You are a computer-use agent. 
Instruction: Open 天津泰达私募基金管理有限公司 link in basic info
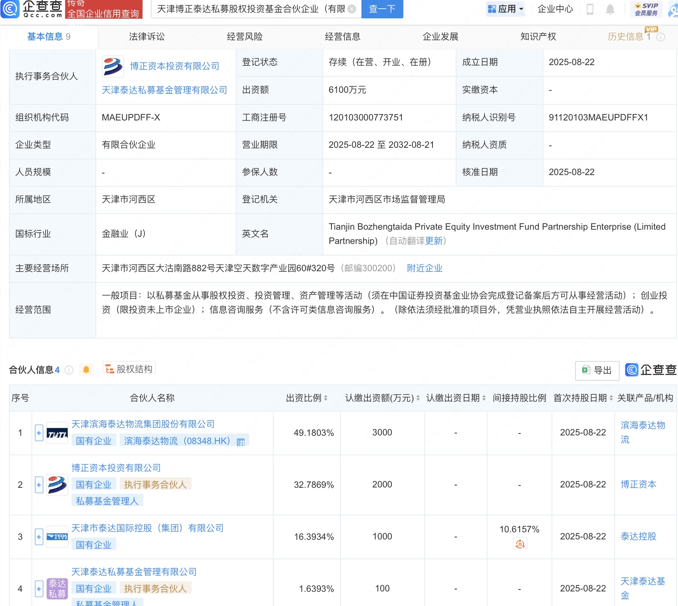tap(165, 90)
